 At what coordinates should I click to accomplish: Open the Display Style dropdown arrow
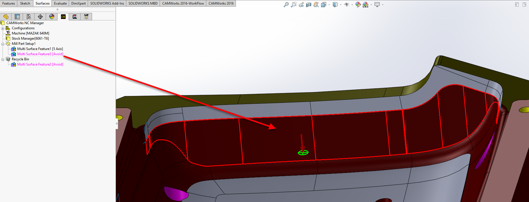[x=341, y=5]
